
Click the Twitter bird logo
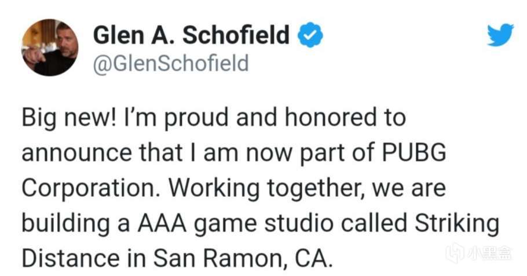[x=500, y=36]
